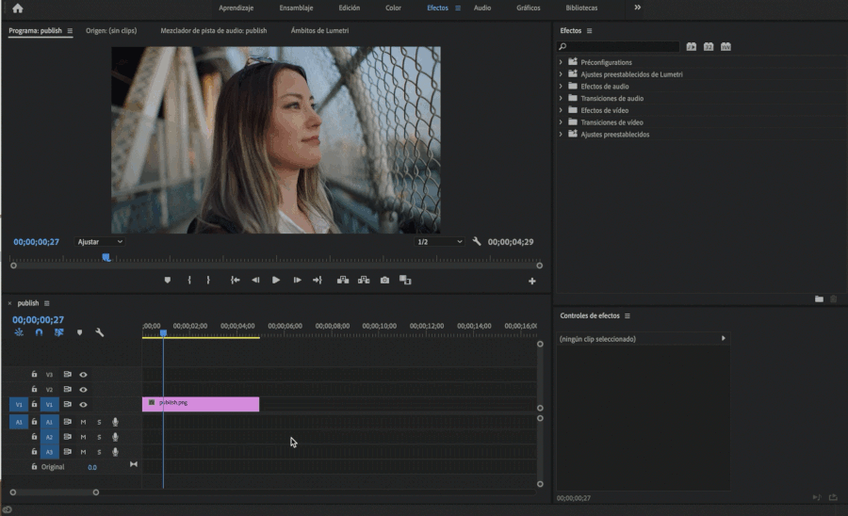
Task: Go to the Home screen icon
Action: coord(17,8)
